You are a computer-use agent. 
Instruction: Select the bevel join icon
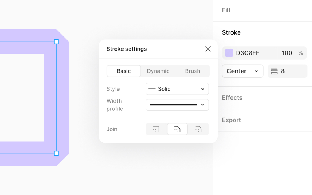pyautogui.click(x=177, y=129)
